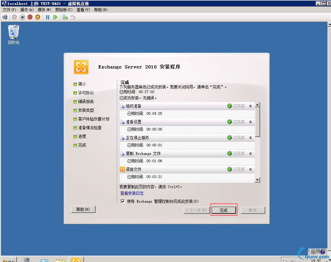
Task: Select the 简介 step in the sidebar
Action: [x=82, y=84]
